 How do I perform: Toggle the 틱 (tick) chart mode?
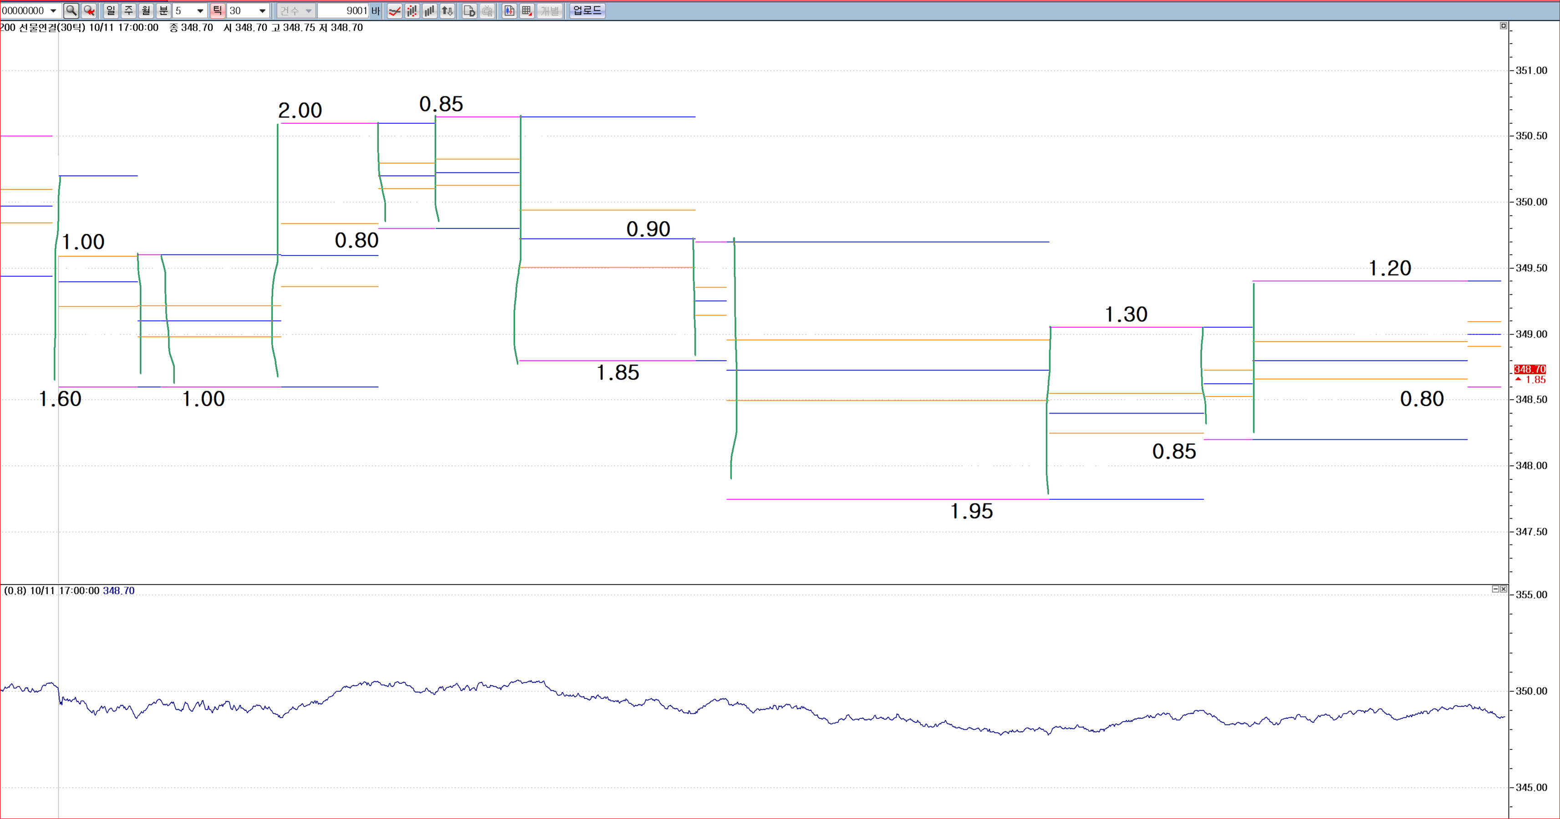[217, 10]
